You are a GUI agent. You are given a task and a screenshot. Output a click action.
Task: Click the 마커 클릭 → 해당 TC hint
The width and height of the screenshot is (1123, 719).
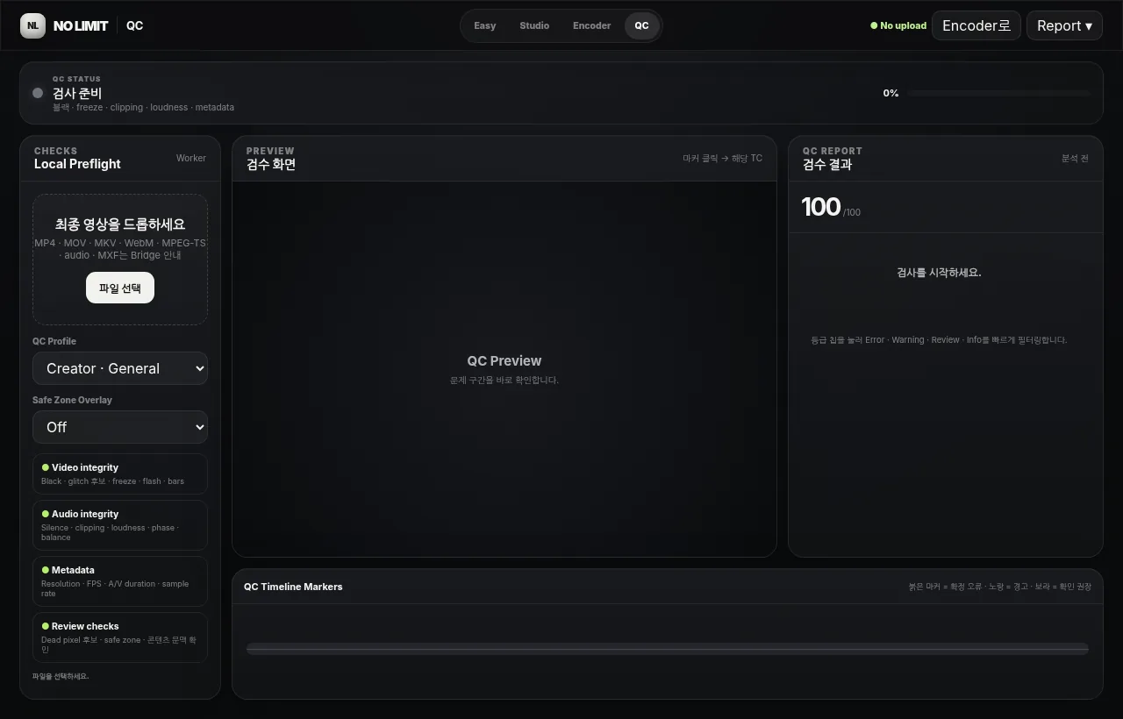click(723, 158)
